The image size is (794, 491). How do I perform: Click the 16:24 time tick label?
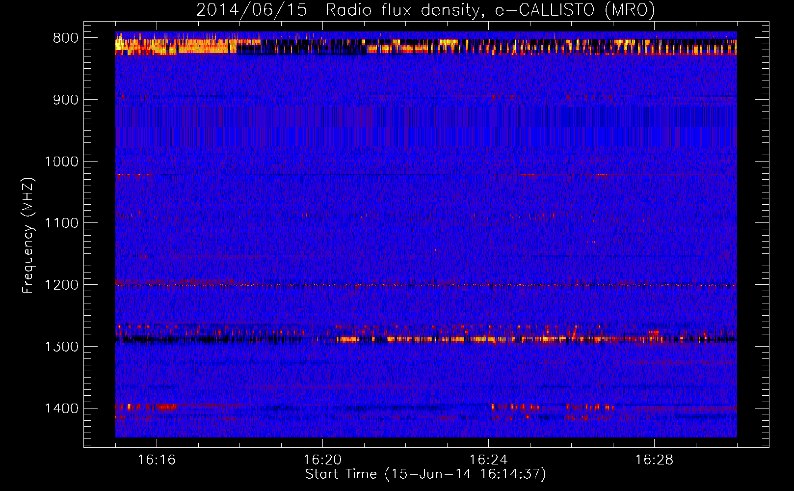coord(488,460)
